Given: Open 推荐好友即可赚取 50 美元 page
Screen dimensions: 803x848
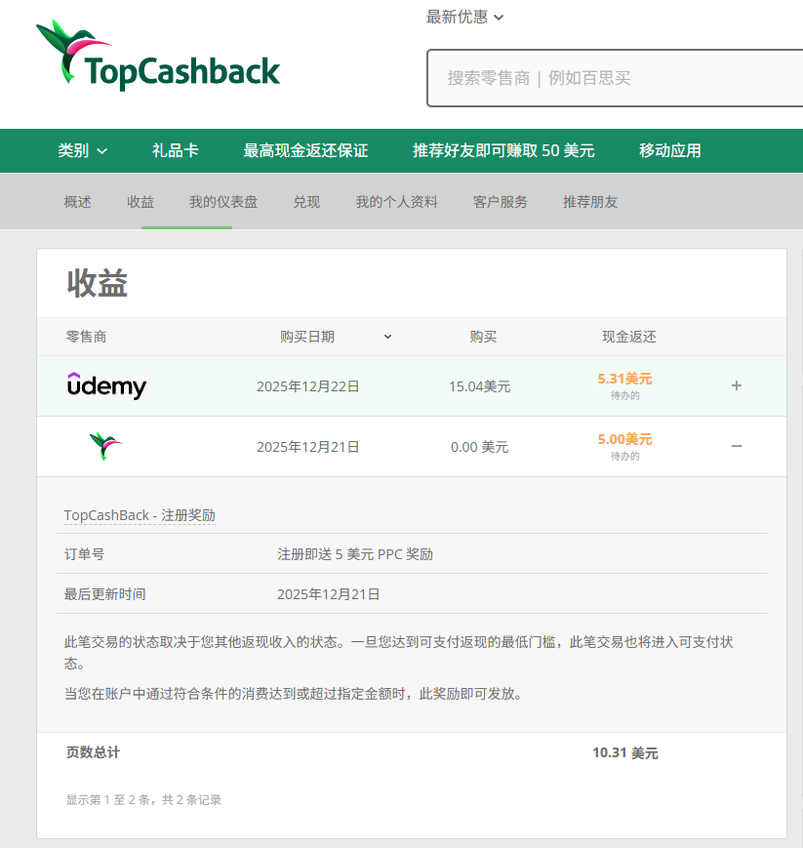Looking at the screenshot, I should tap(503, 150).
